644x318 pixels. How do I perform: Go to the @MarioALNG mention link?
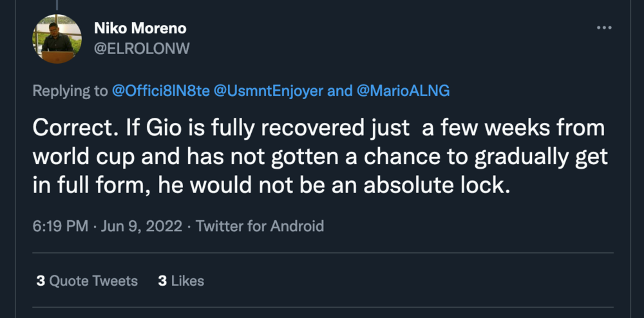(x=402, y=91)
